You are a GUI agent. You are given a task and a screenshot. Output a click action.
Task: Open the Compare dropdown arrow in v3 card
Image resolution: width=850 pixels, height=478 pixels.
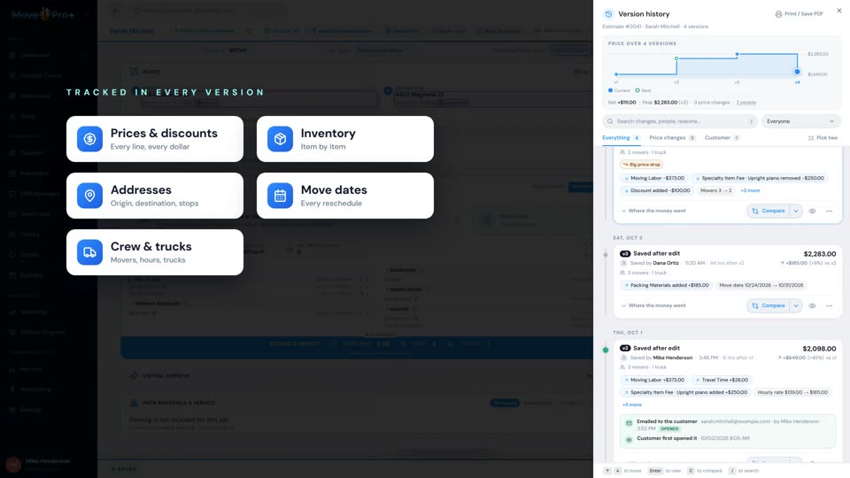coord(796,305)
